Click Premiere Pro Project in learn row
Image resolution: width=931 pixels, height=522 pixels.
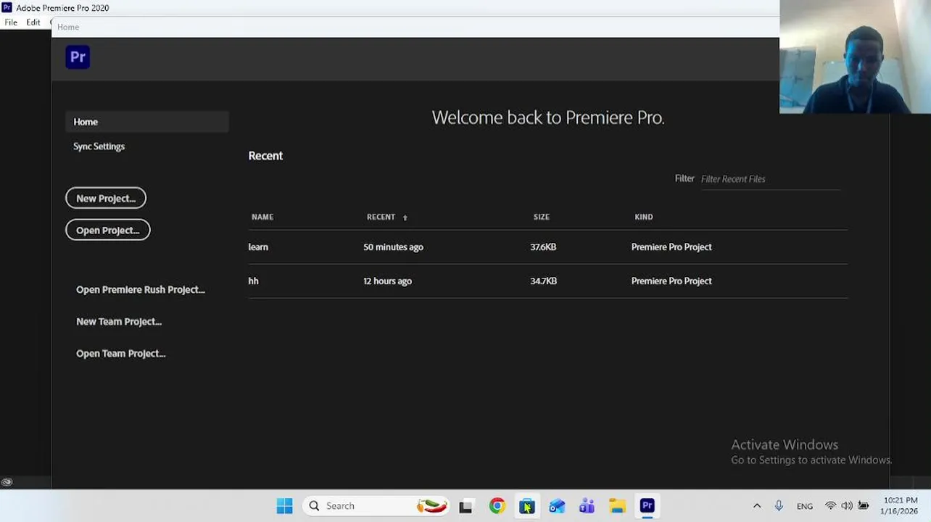pyautogui.click(x=671, y=247)
